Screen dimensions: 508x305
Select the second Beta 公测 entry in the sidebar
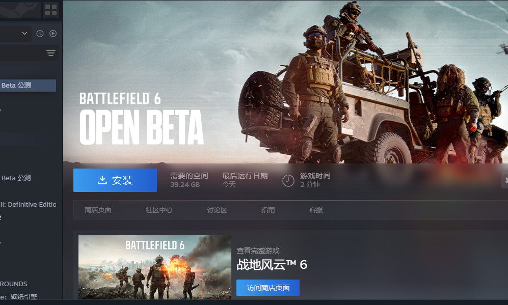(16, 178)
